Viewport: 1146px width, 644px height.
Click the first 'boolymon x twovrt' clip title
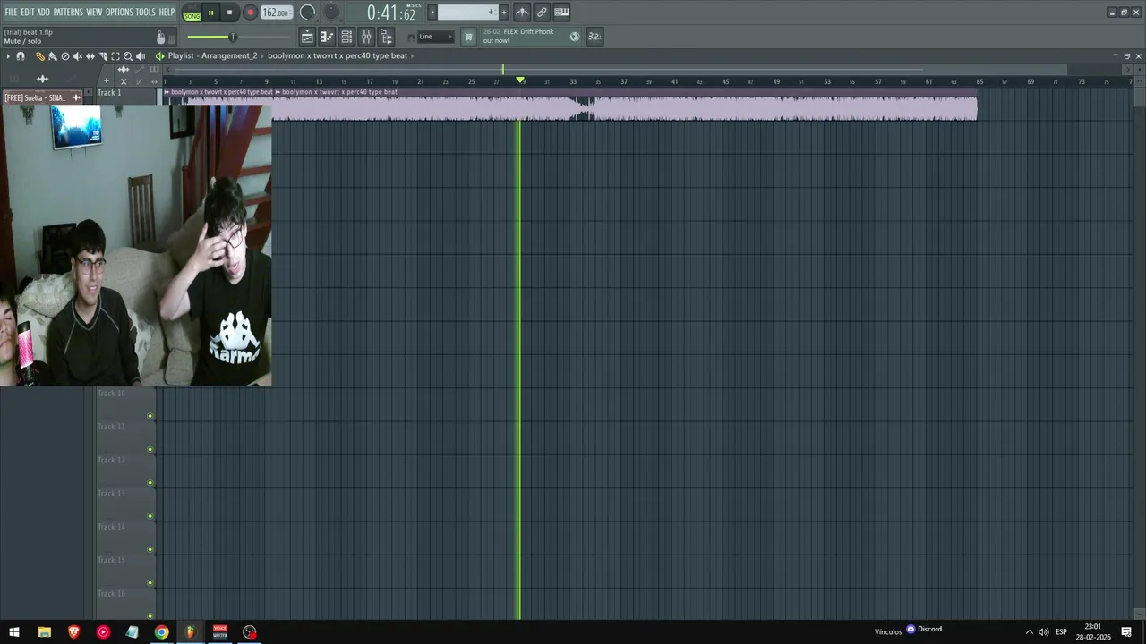(222, 92)
